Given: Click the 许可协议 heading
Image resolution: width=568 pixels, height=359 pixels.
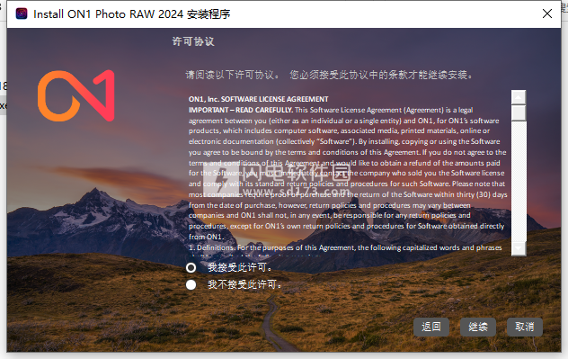Looking at the screenshot, I should coord(193,41).
